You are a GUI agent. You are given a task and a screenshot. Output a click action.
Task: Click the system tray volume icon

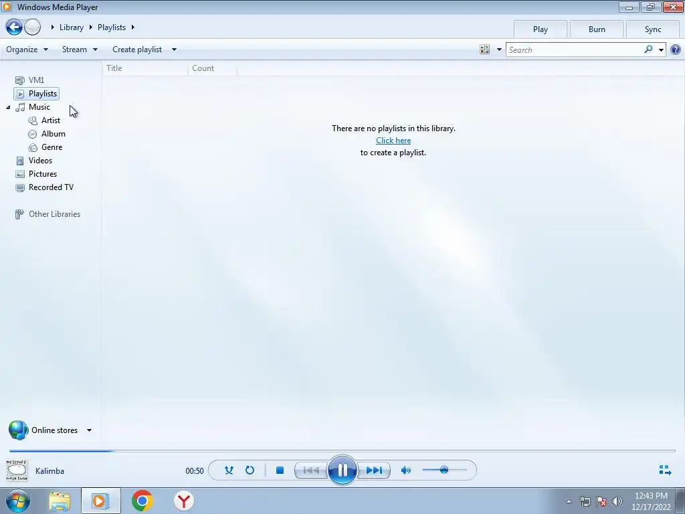(617, 501)
